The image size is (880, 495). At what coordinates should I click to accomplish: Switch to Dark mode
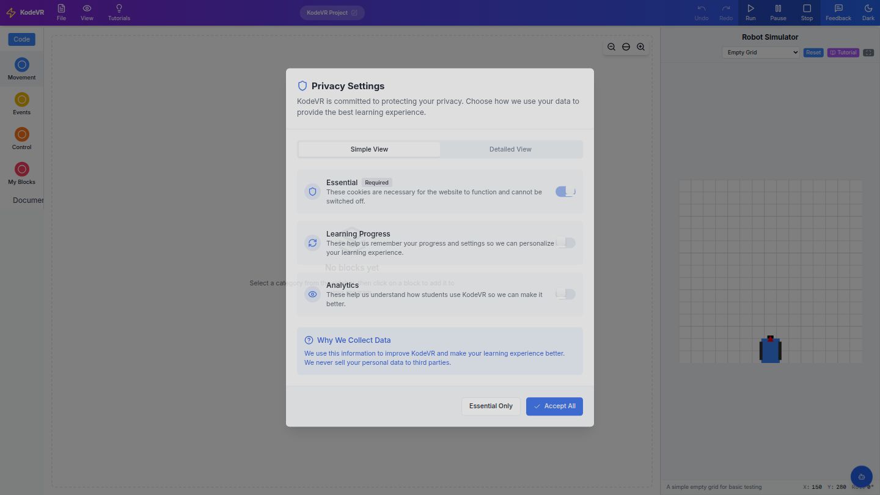868,12
